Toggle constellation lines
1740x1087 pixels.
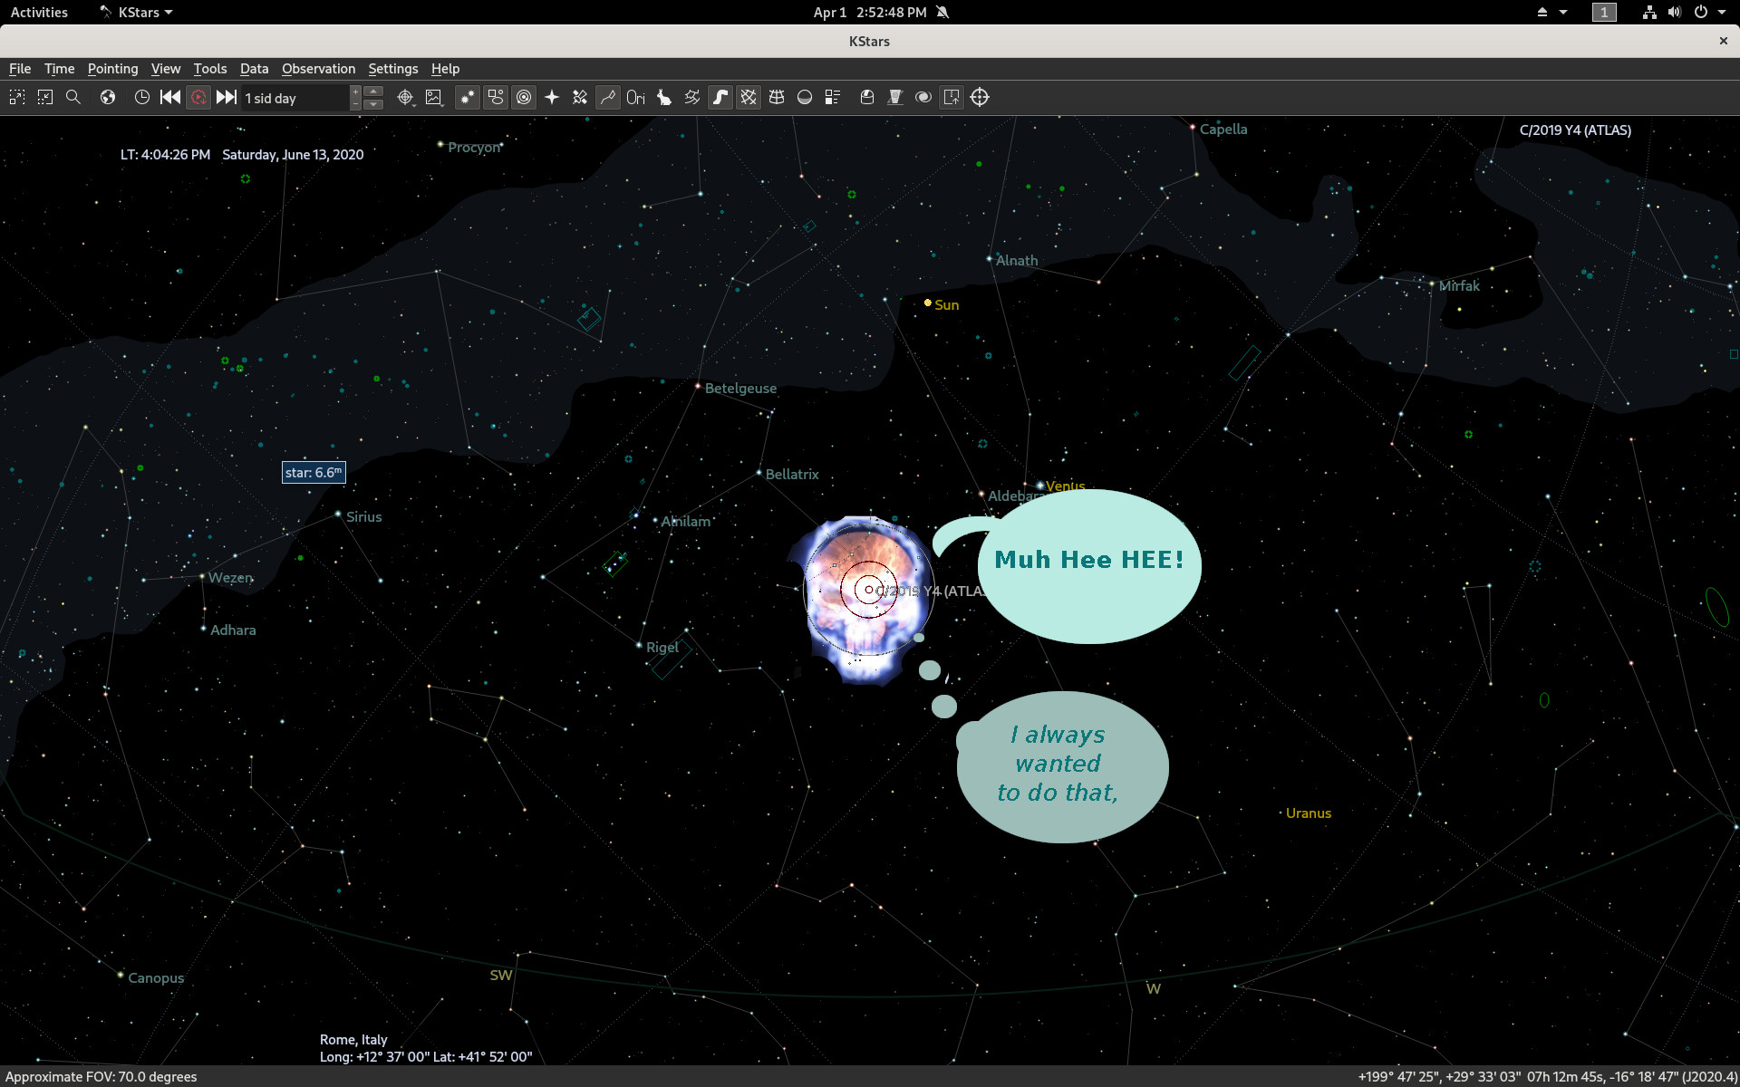[x=608, y=97]
